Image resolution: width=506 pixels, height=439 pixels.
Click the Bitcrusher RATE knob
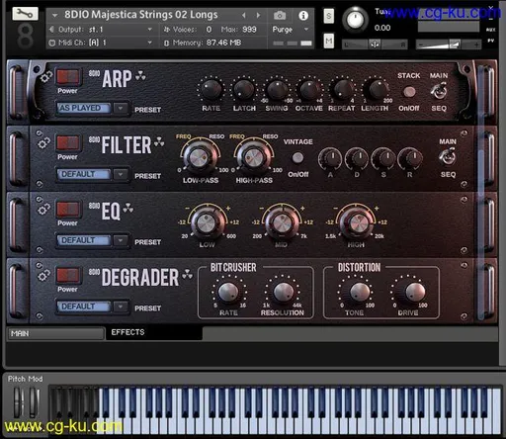[x=228, y=292]
